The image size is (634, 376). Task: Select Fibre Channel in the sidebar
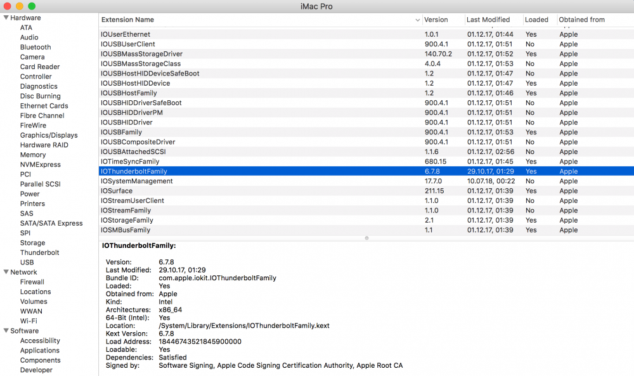point(42,115)
